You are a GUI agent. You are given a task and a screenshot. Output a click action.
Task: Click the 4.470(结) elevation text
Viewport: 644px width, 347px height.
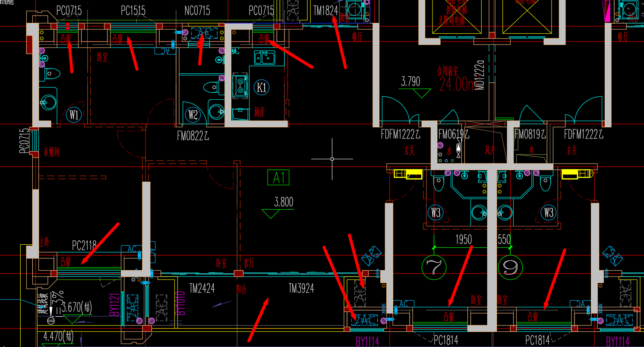click(x=59, y=335)
